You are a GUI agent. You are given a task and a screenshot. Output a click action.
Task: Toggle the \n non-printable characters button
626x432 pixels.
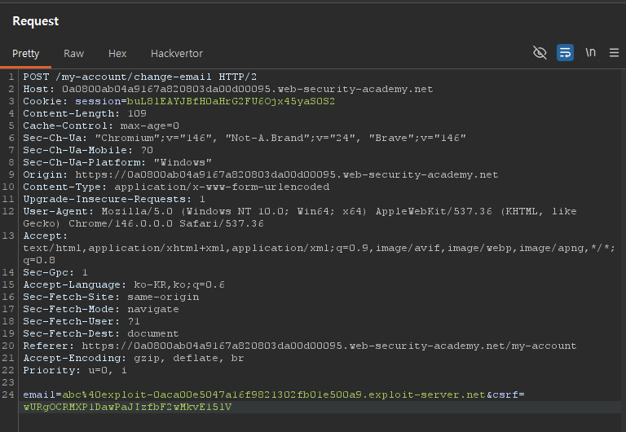click(590, 53)
